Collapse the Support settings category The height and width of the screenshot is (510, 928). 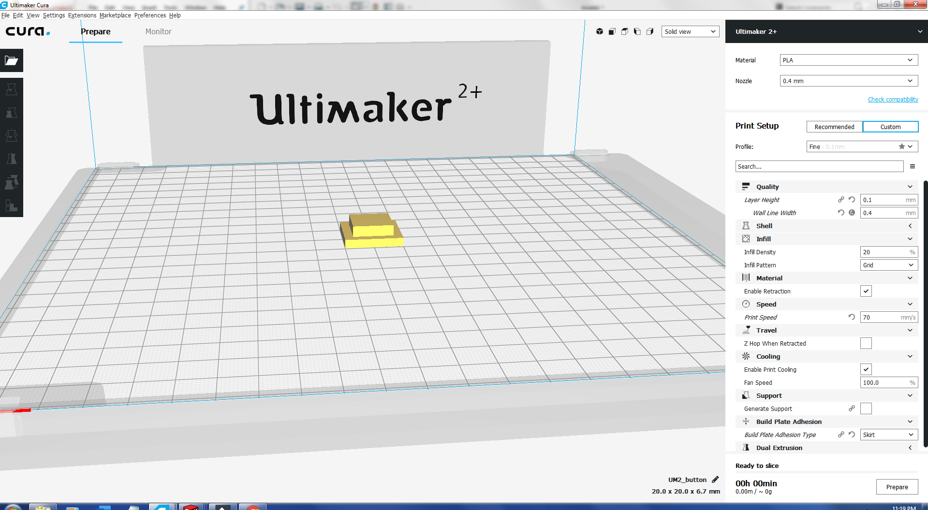pyautogui.click(x=826, y=395)
